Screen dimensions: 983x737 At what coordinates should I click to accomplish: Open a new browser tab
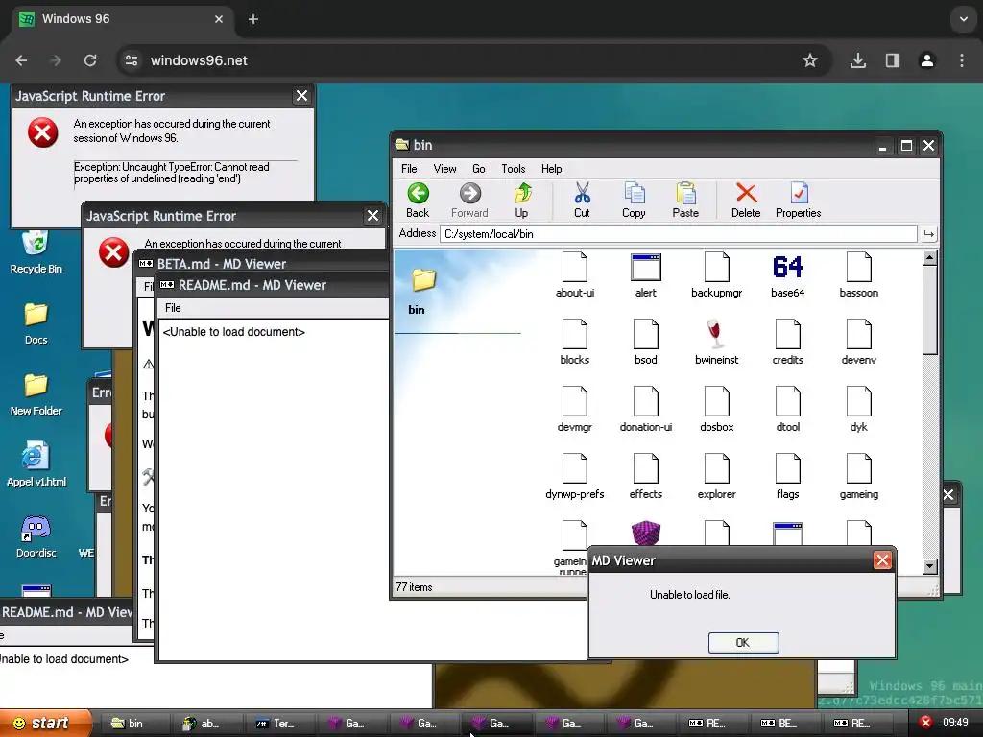(253, 19)
